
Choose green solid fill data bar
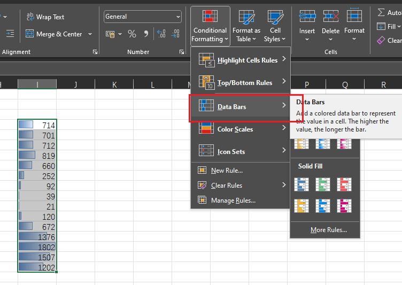(x=323, y=184)
